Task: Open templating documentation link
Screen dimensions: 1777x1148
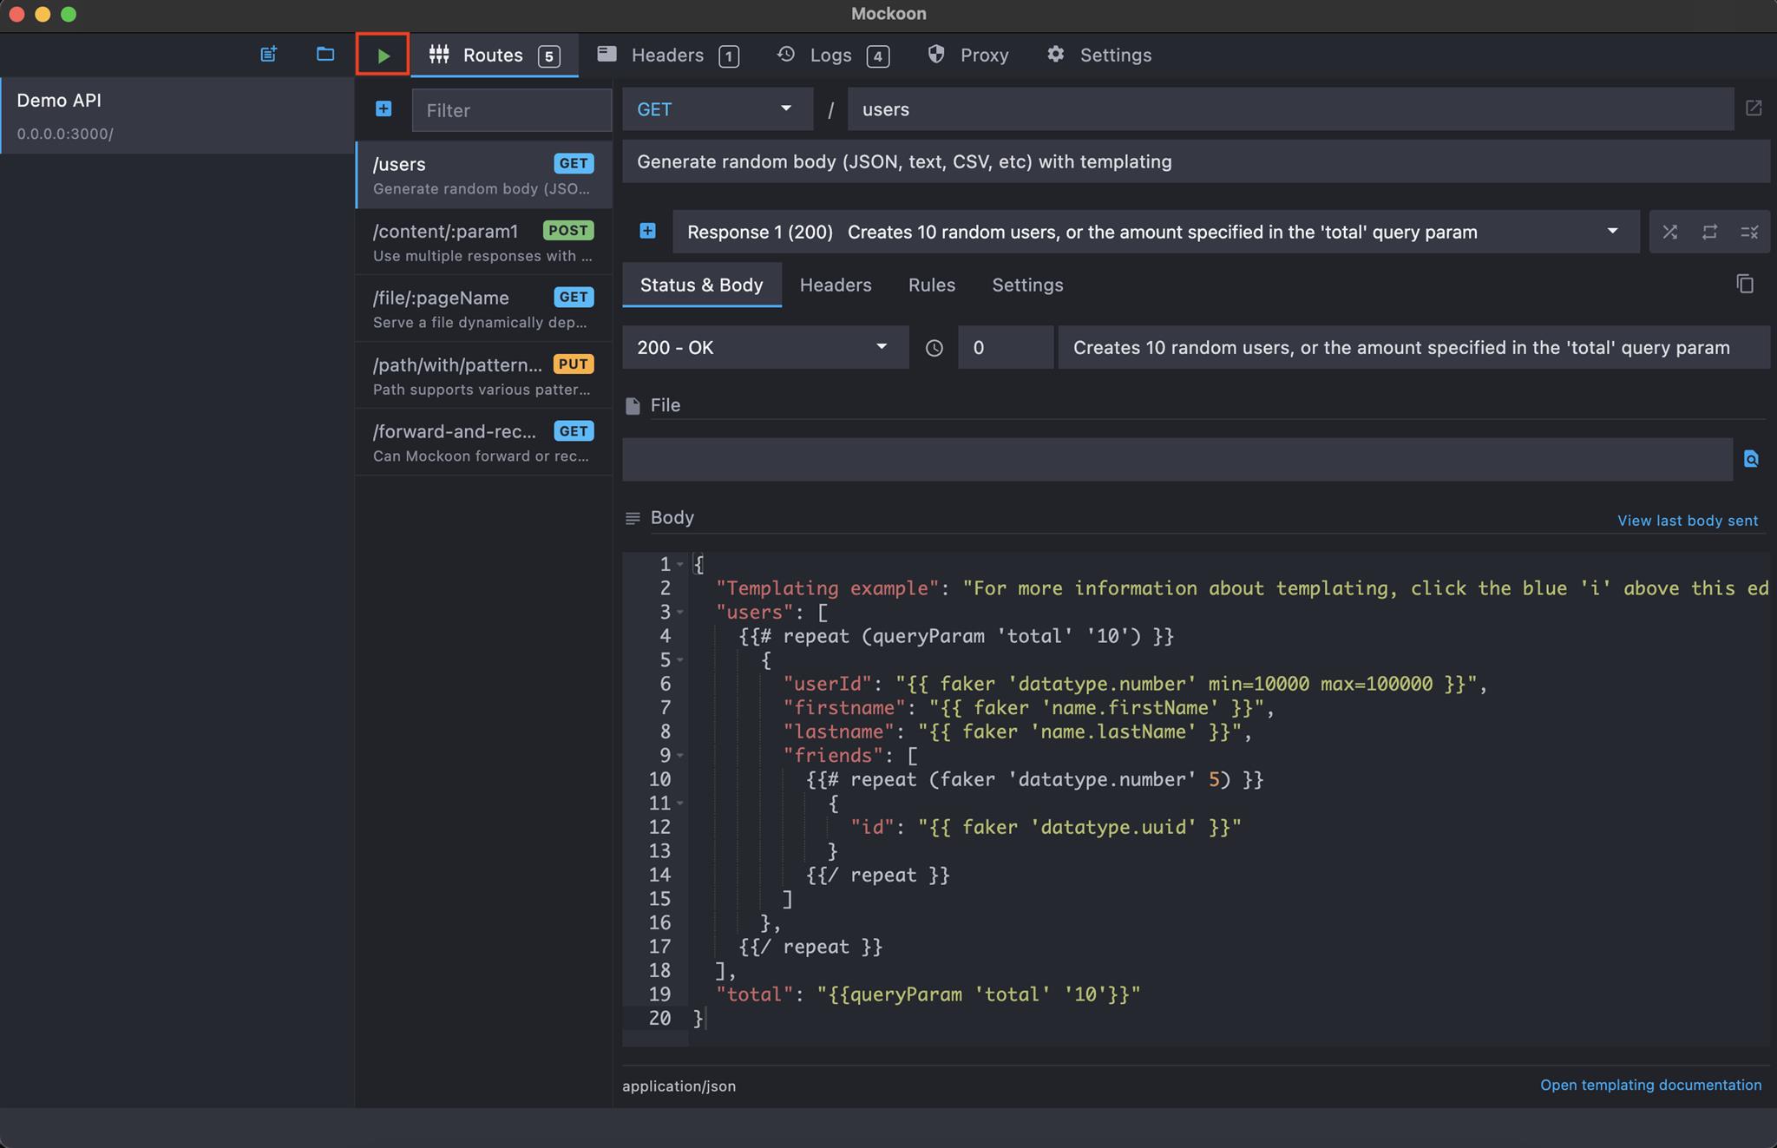Action: tap(1650, 1085)
